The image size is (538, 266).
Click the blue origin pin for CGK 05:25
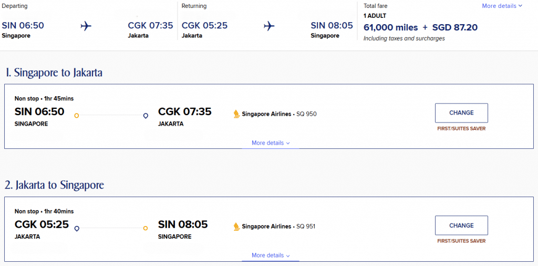click(x=77, y=228)
